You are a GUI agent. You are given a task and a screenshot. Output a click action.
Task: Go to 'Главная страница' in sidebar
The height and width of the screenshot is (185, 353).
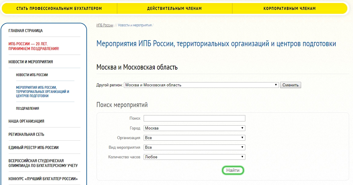coord(26,31)
